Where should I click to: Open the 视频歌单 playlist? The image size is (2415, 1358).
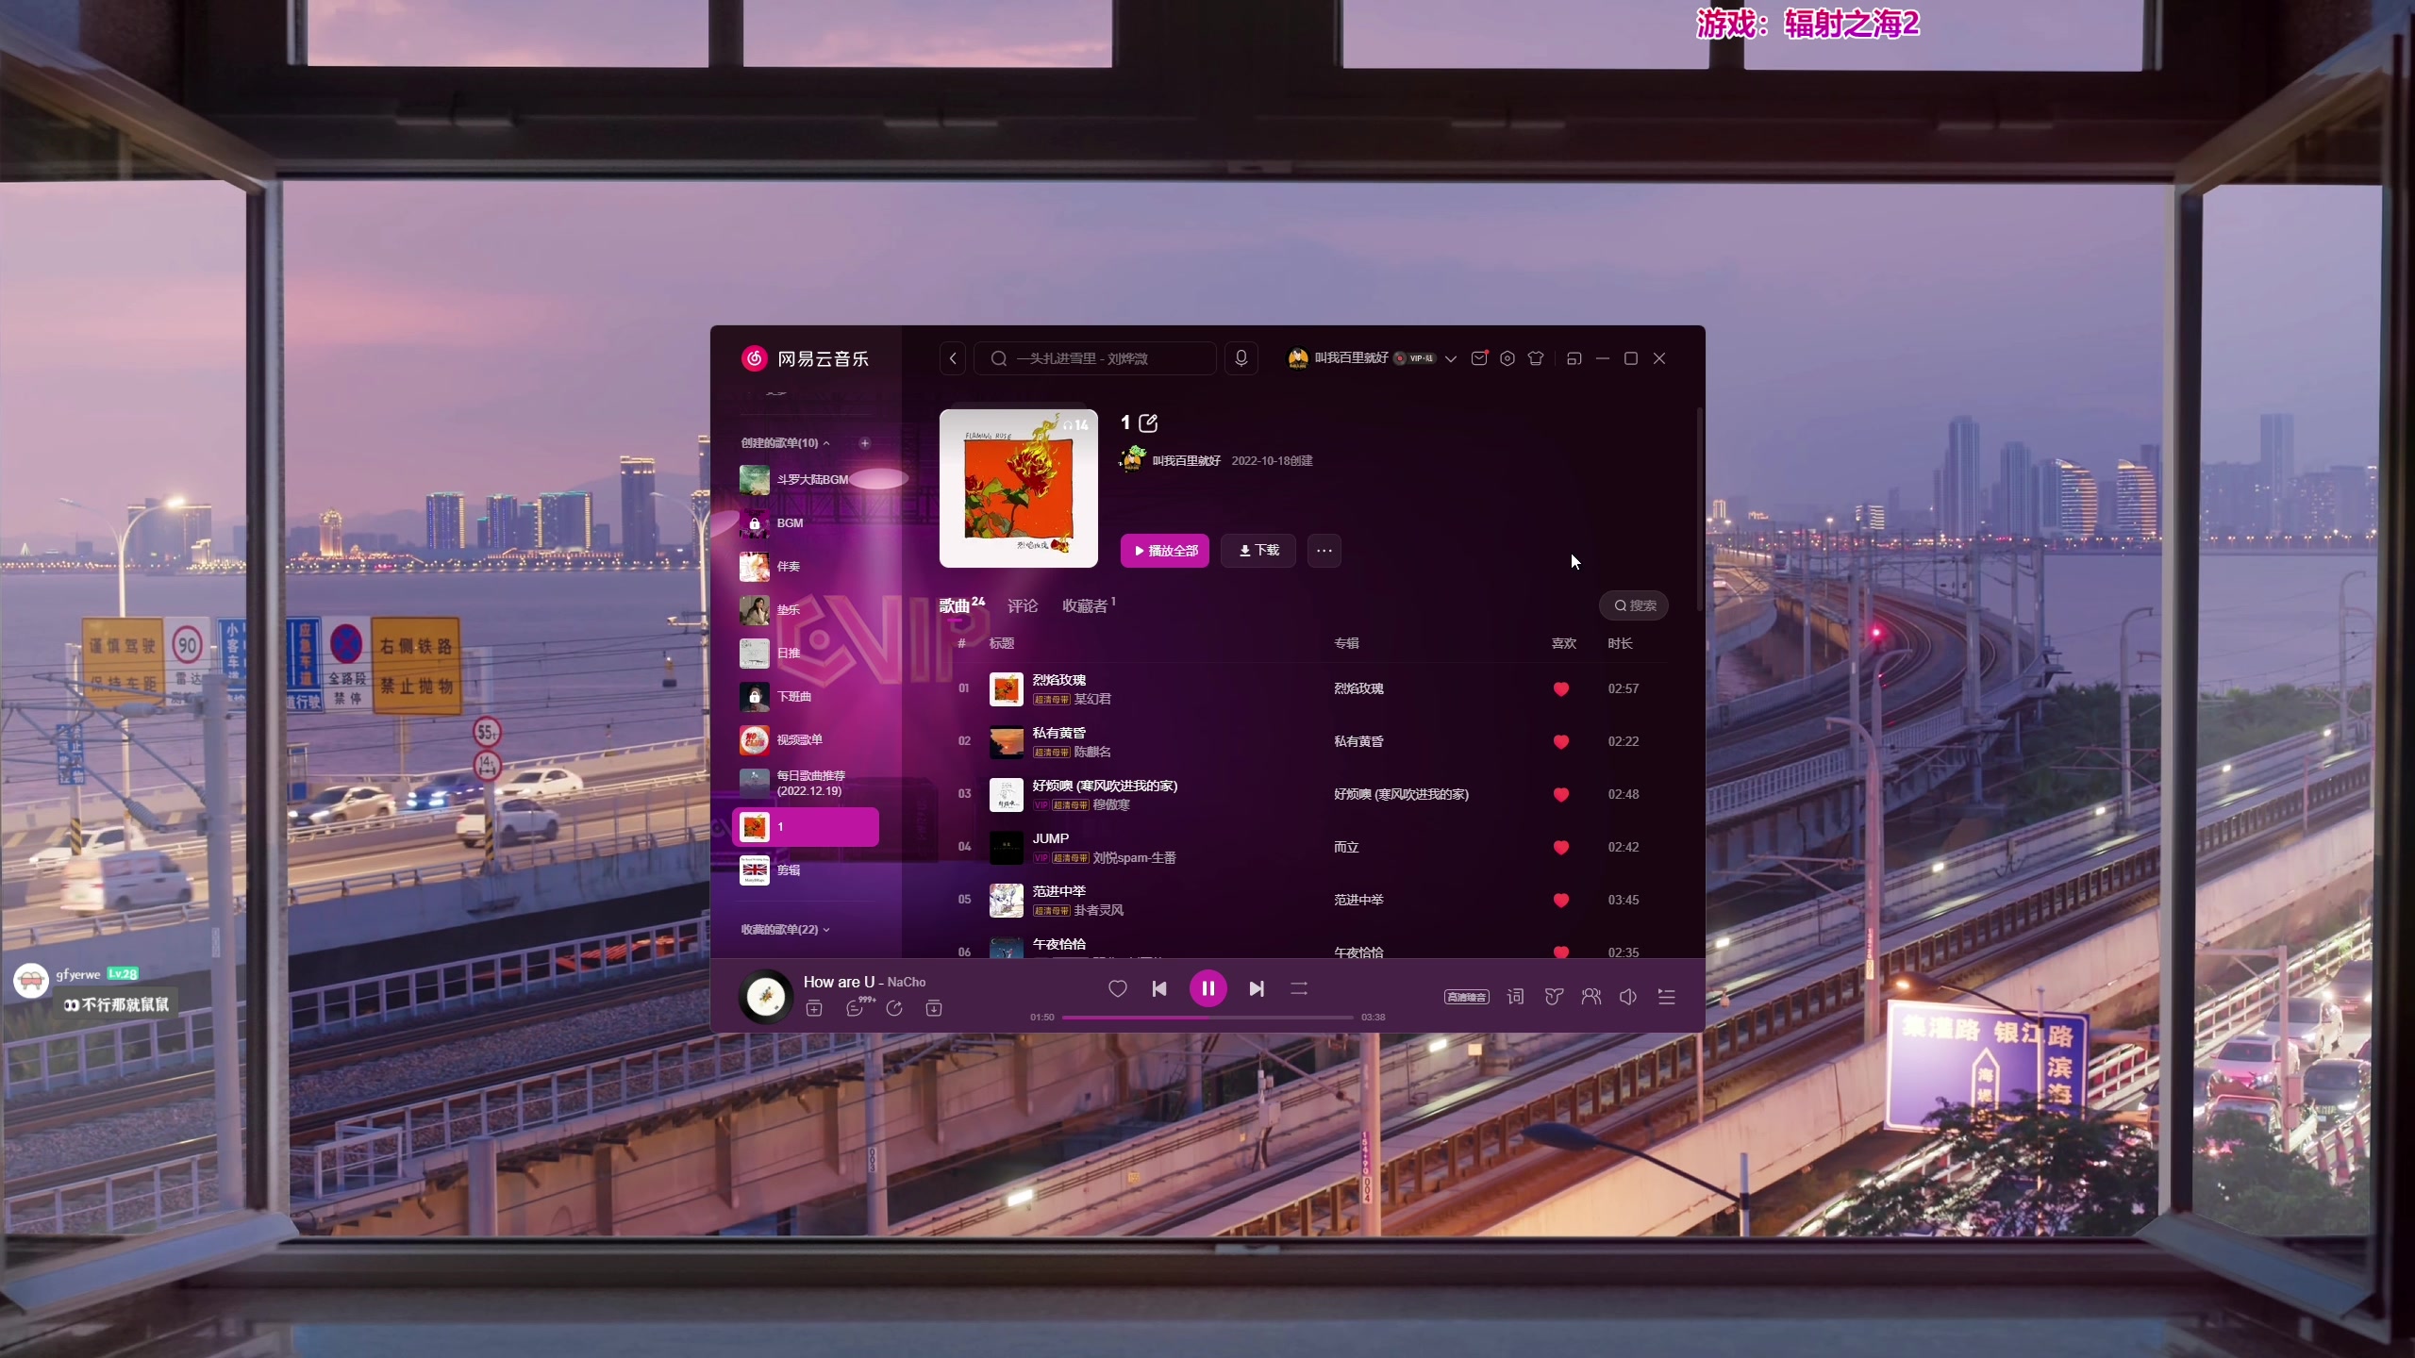[808, 740]
